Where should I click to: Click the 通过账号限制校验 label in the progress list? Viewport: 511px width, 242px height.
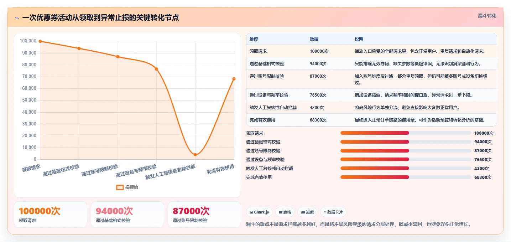[263, 151]
